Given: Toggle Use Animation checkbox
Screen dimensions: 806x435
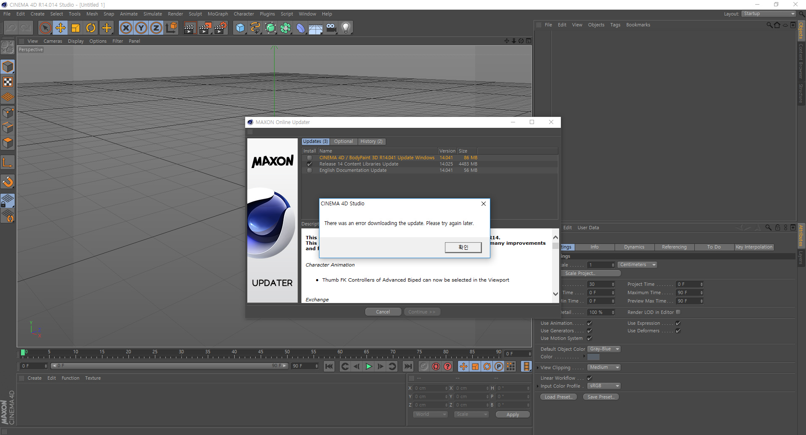Looking at the screenshot, I should point(589,323).
